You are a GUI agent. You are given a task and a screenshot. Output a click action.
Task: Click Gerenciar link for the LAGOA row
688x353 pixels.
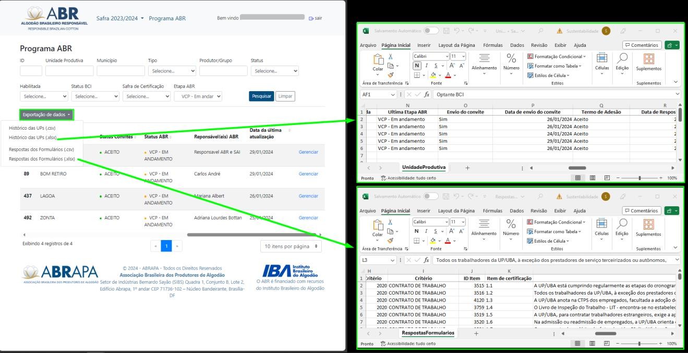click(x=308, y=196)
